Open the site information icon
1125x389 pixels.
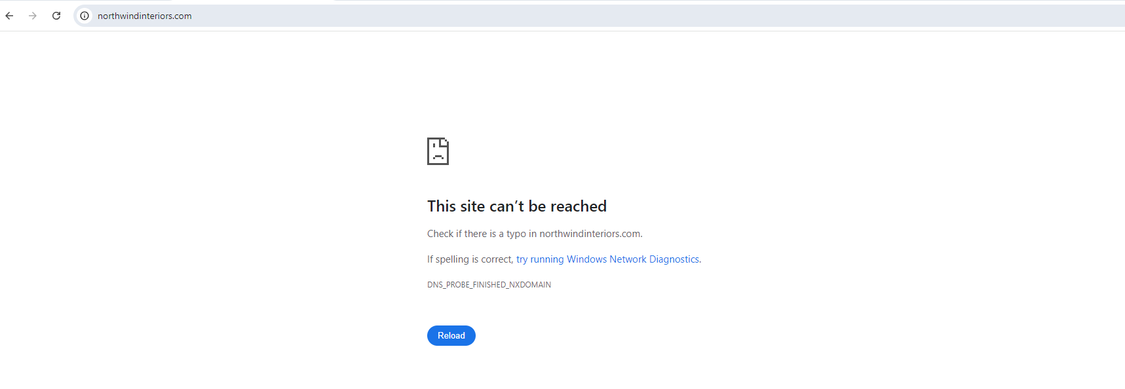(85, 16)
